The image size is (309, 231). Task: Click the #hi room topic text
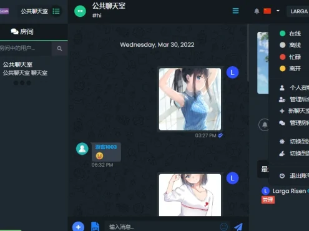click(x=97, y=16)
